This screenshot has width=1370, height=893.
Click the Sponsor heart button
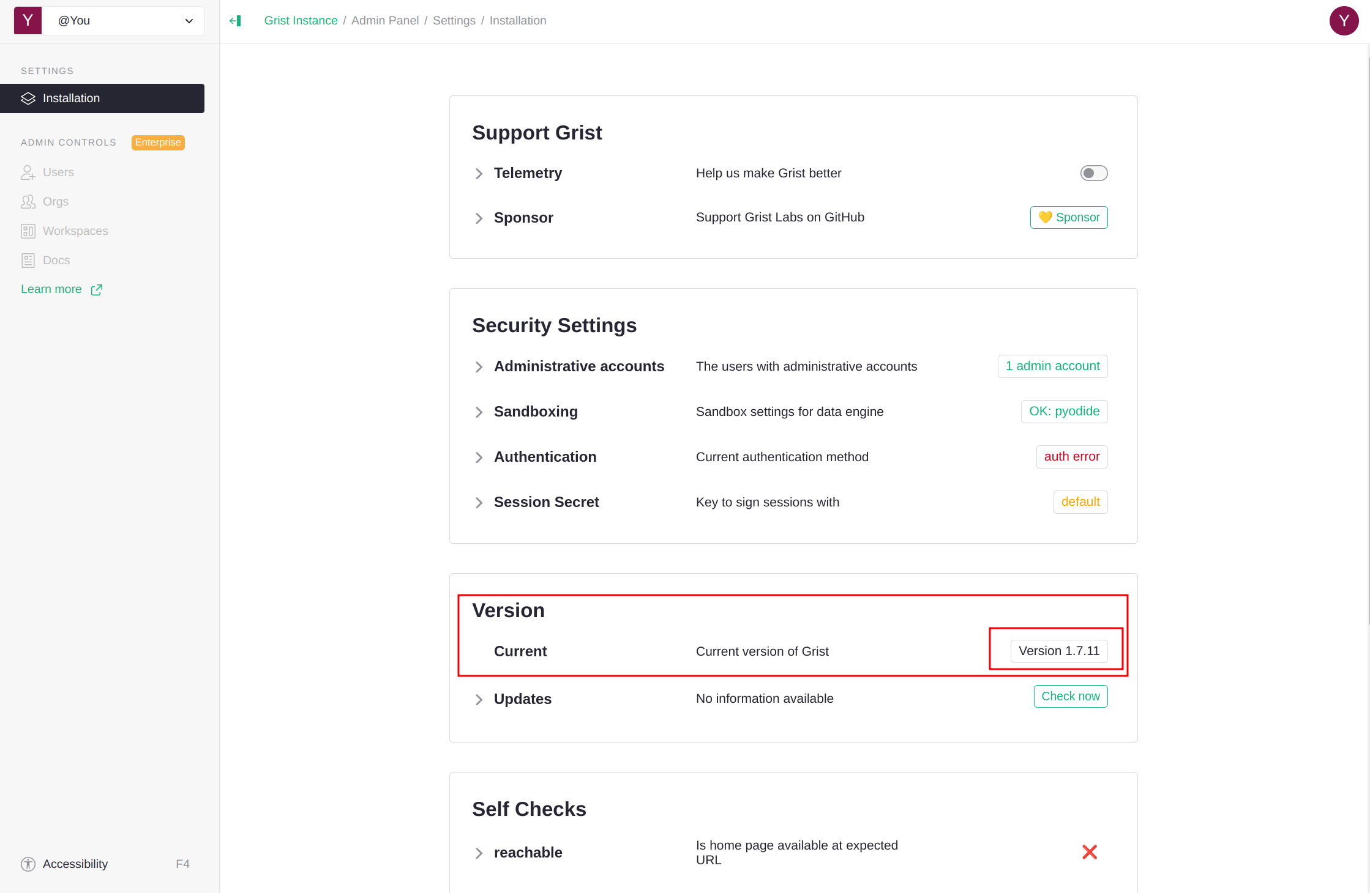1068,218
